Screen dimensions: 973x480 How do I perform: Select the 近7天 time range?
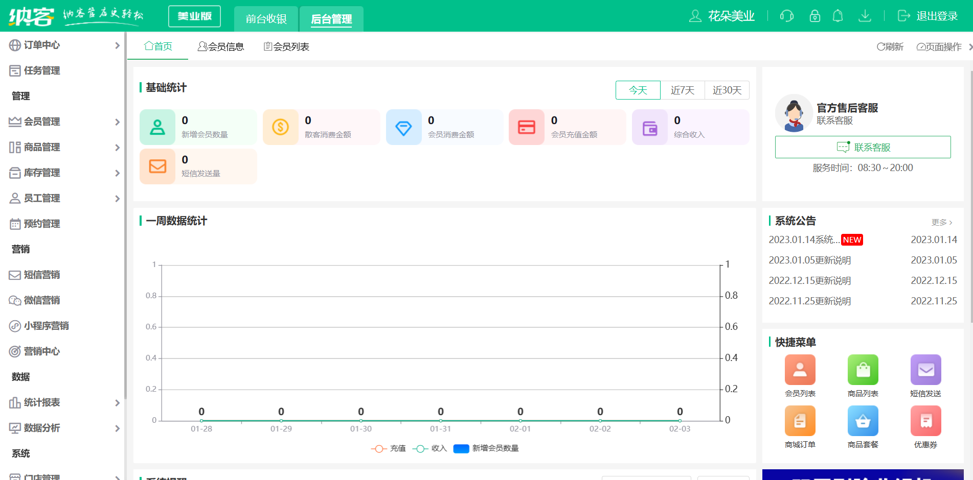point(682,90)
